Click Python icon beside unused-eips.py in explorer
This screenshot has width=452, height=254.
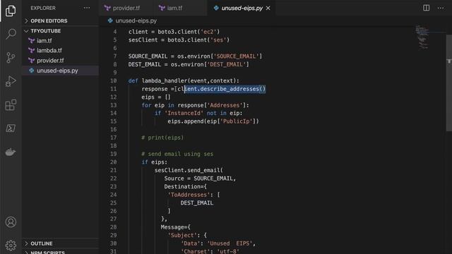[31, 71]
